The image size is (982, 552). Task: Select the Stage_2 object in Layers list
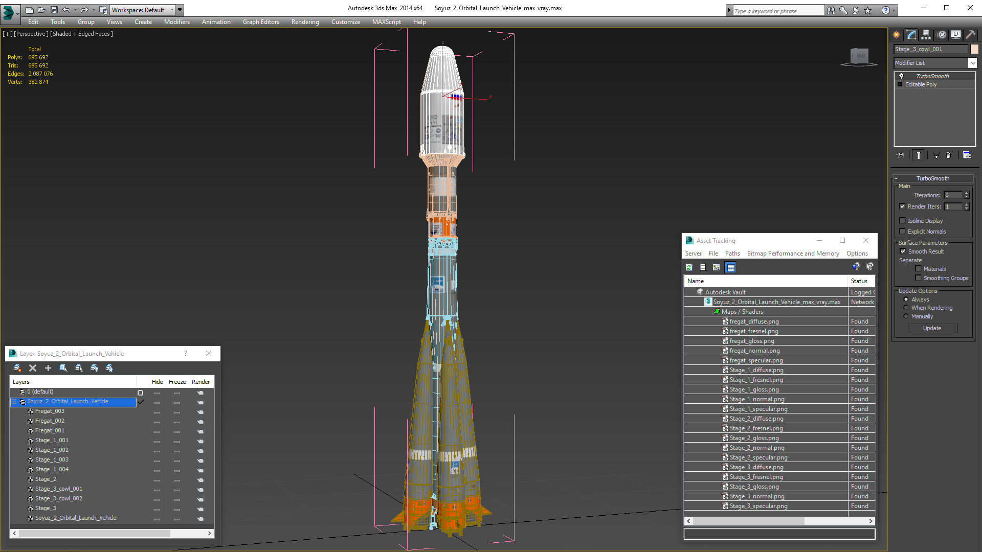pos(46,479)
